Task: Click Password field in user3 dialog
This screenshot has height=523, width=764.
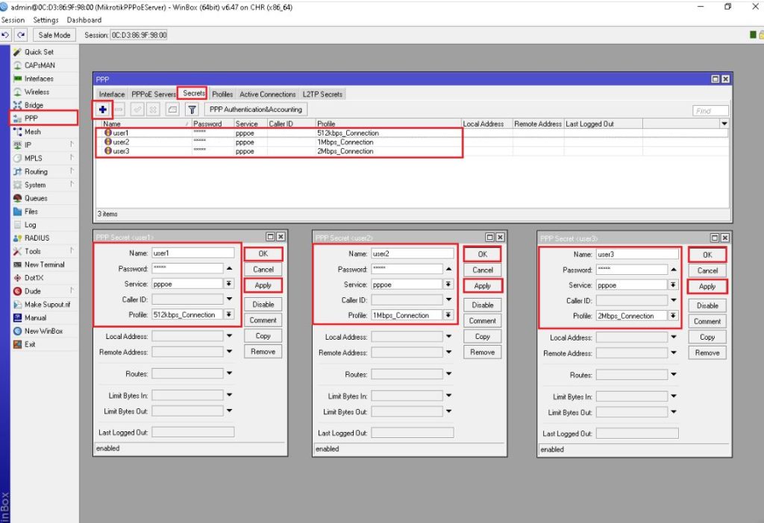Action: [631, 270]
